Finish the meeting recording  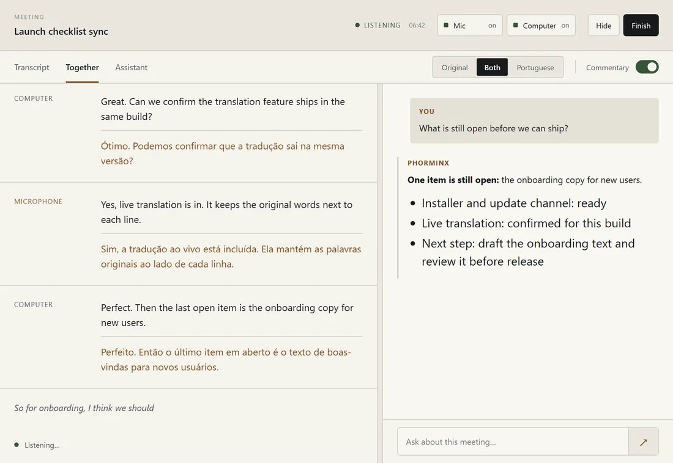point(641,25)
